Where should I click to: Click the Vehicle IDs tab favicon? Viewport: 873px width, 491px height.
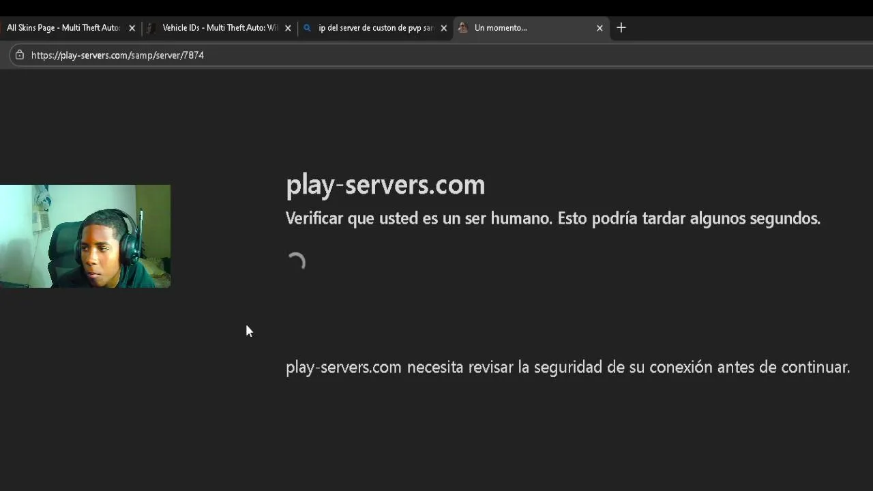click(151, 28)
